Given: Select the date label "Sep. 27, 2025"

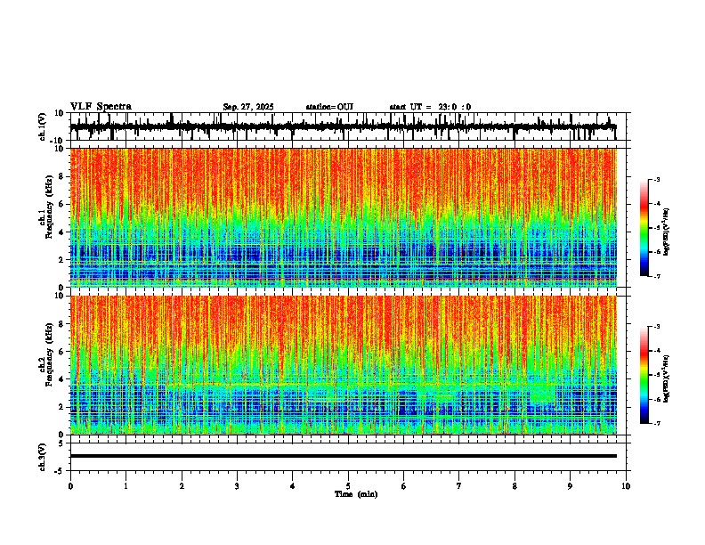Looking at the screenshot, I should pos(248,107).
